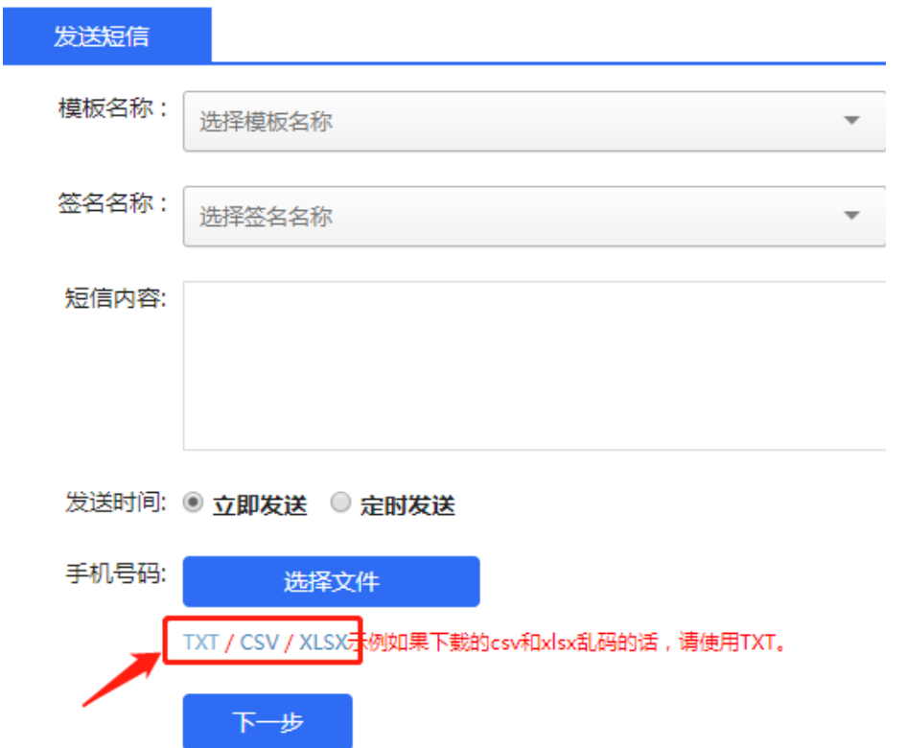Download the TXT sample file link

(x=201, y=643)
